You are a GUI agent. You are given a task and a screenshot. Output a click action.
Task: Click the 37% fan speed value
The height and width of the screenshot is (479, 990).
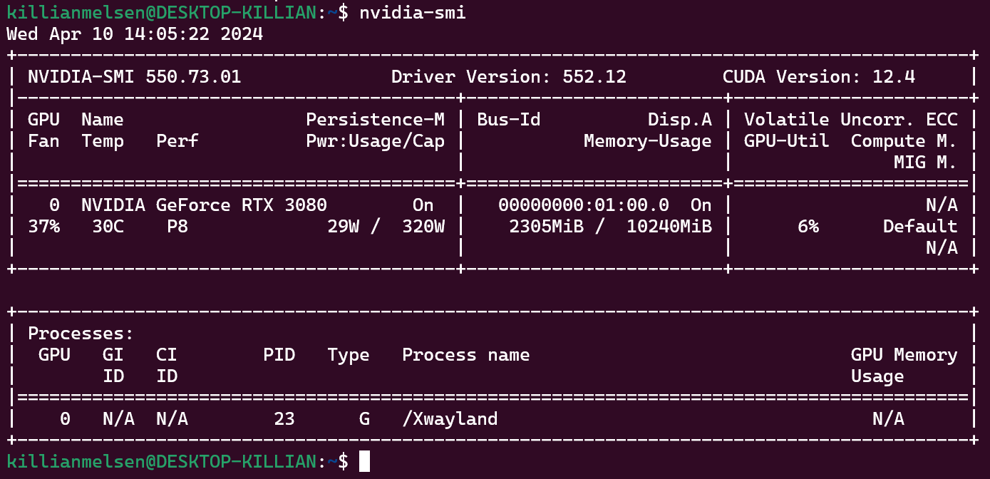point(43,227)
